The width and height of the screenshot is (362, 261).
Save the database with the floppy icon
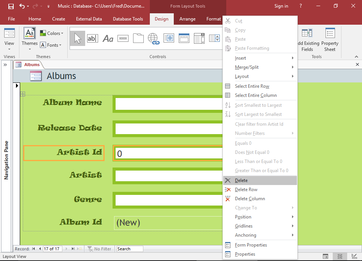point(11,6)
